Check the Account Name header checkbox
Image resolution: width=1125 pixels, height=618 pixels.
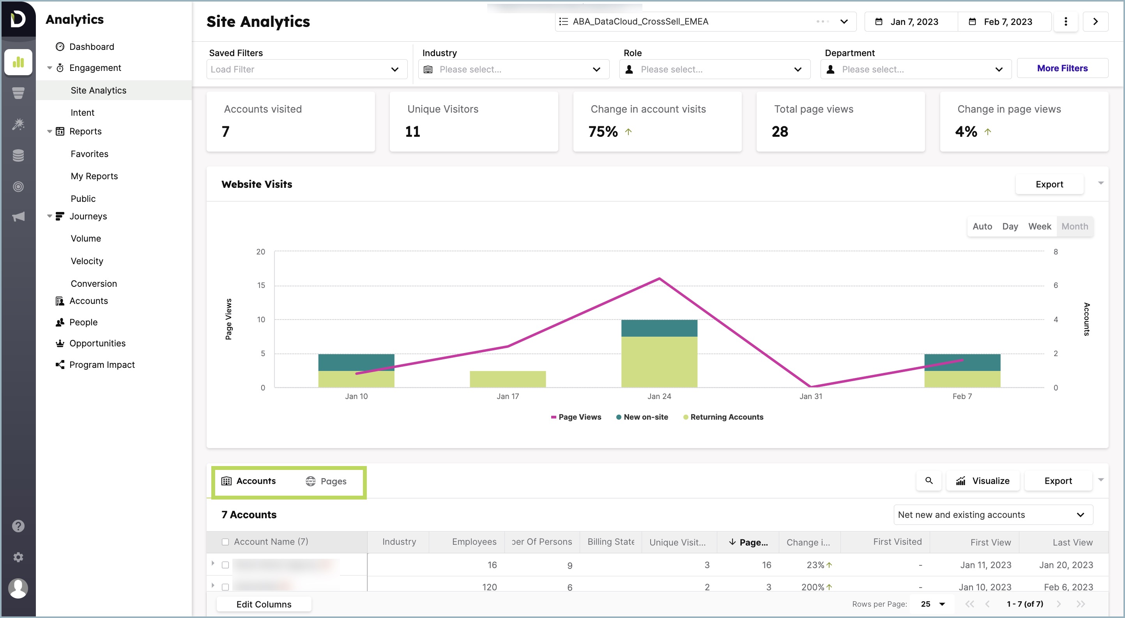(x=226, y=542)
